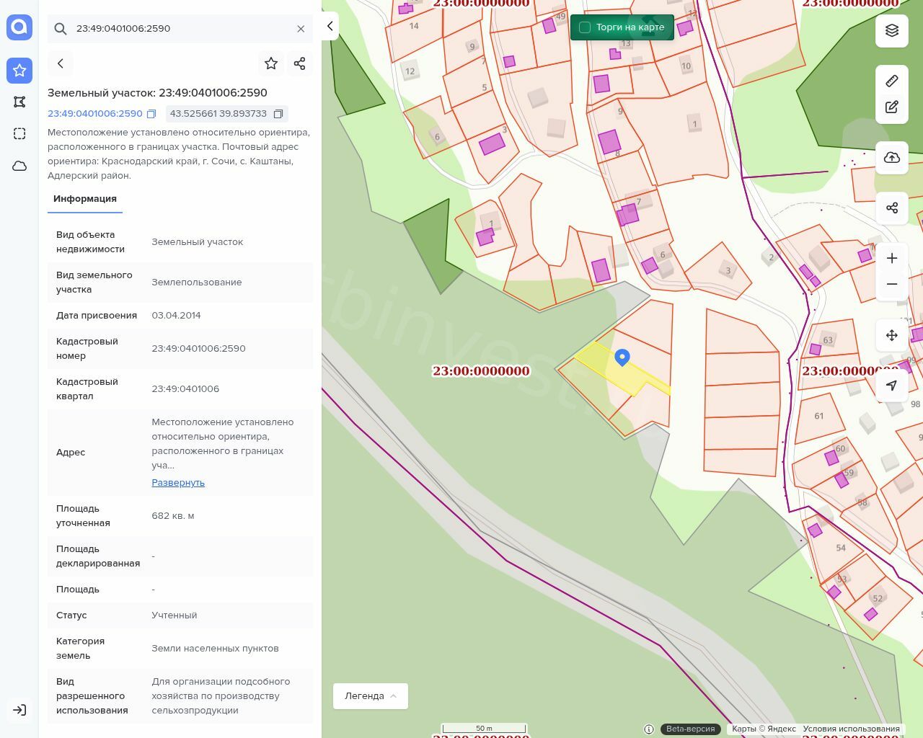The image size is (923, 738).
Task: Go back using the back arrow
Action: tap(61, 63)
